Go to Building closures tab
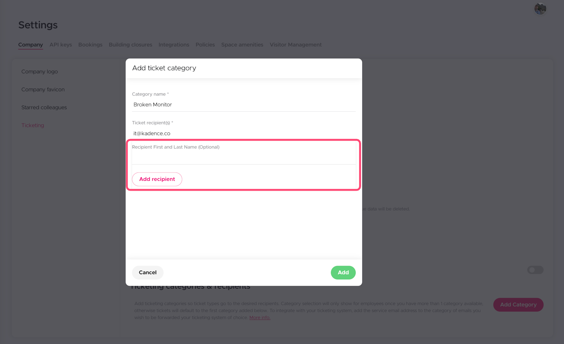 click(130, 45)
